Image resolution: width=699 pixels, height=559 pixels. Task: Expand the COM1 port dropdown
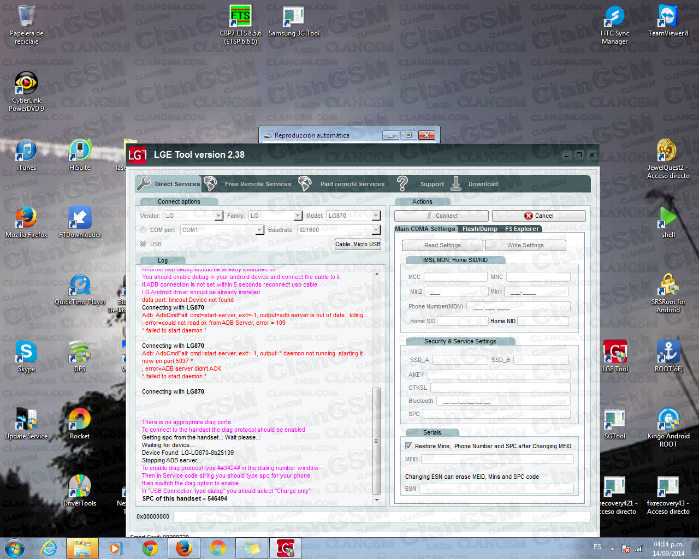pyautogui.click(x=260, y=230)
